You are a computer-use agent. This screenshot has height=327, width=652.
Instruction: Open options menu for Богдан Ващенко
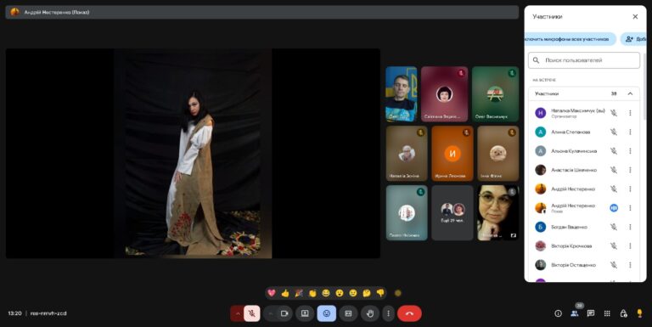click(x=630, y=227)
